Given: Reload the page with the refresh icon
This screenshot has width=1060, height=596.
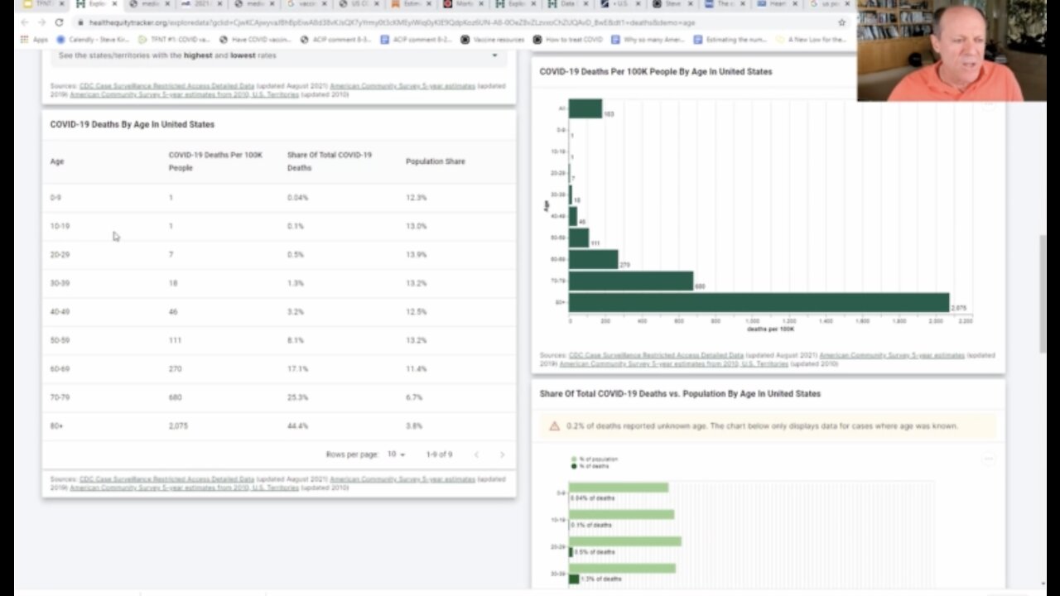Looking at the screenshot, I should click(60, 22).
